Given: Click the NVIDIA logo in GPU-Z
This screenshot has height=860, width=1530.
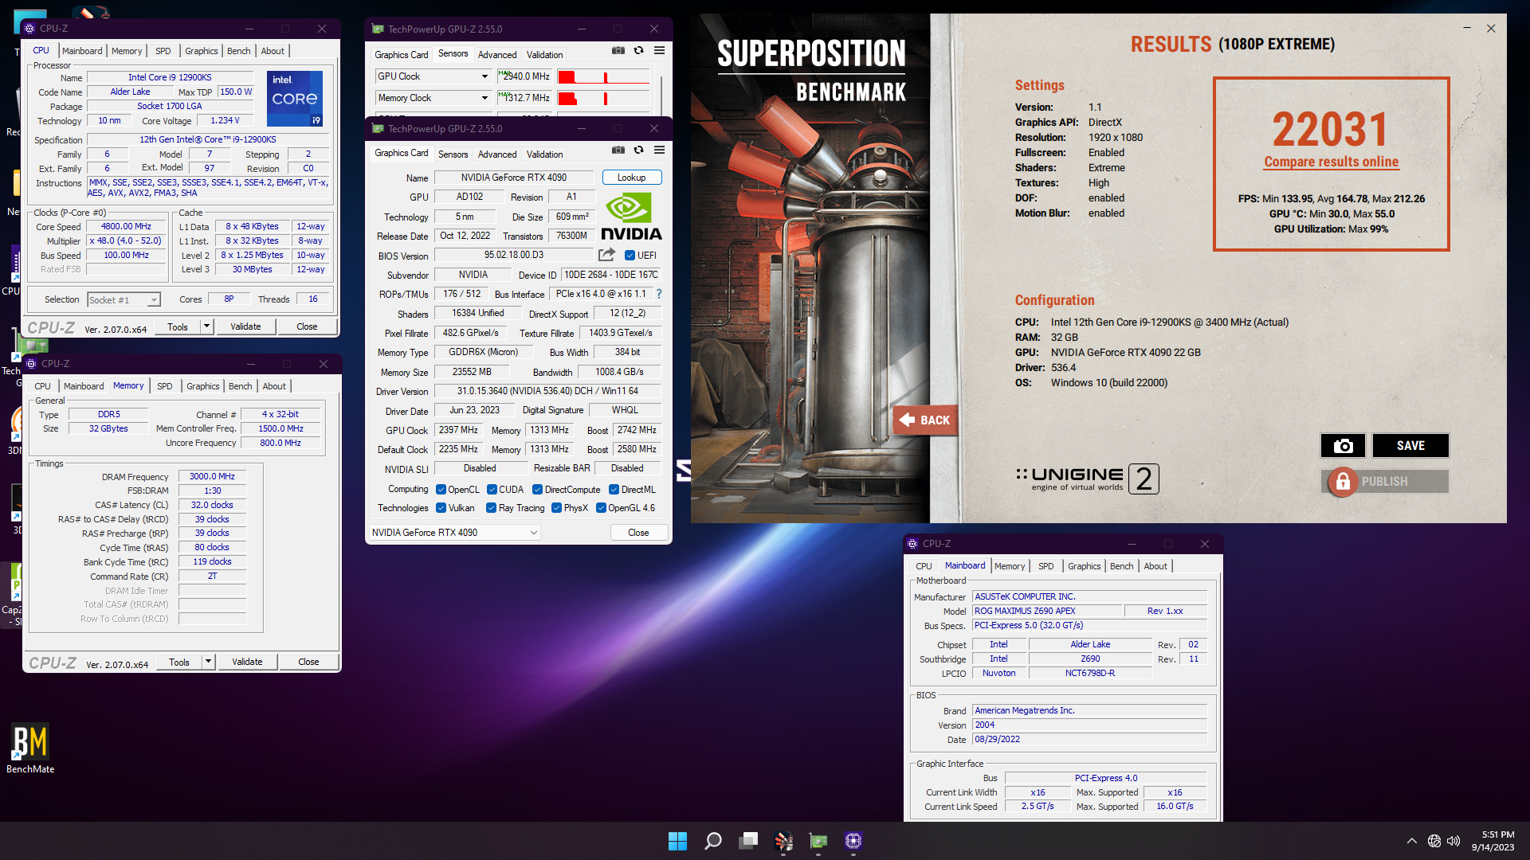Looking at the screenshot, I should pyautogui.click(x=631, y=217).
